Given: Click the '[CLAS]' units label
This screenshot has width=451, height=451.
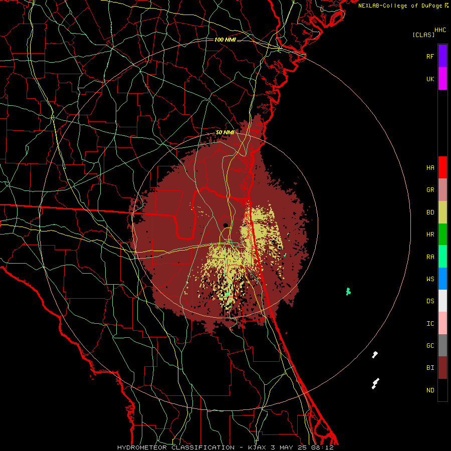Looking at the screenshot, I should click(423, 35).
